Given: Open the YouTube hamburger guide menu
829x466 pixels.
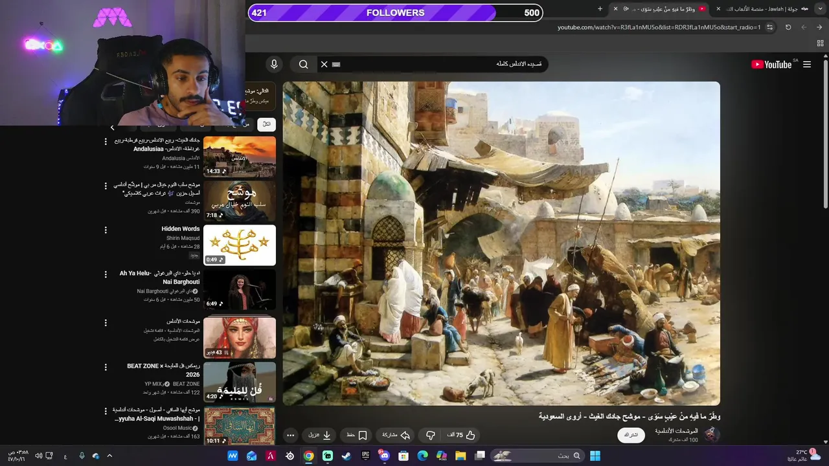Looking at the screenshot, I should point(807,64).
